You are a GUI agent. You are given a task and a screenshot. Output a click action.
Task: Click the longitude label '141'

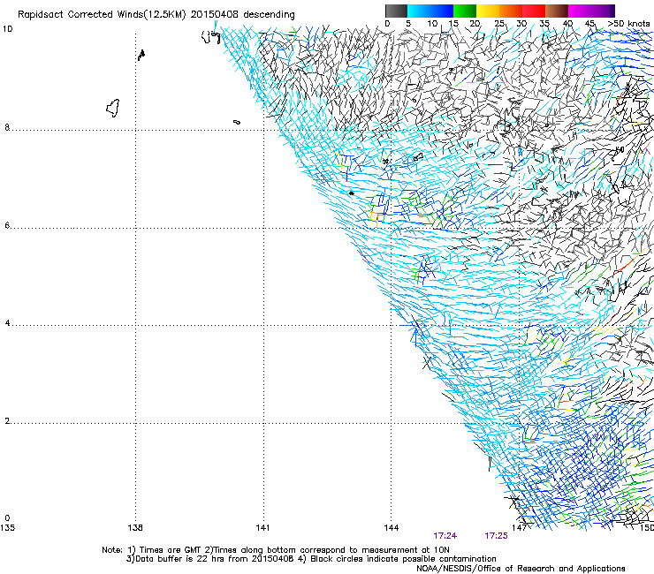point(262,528)
